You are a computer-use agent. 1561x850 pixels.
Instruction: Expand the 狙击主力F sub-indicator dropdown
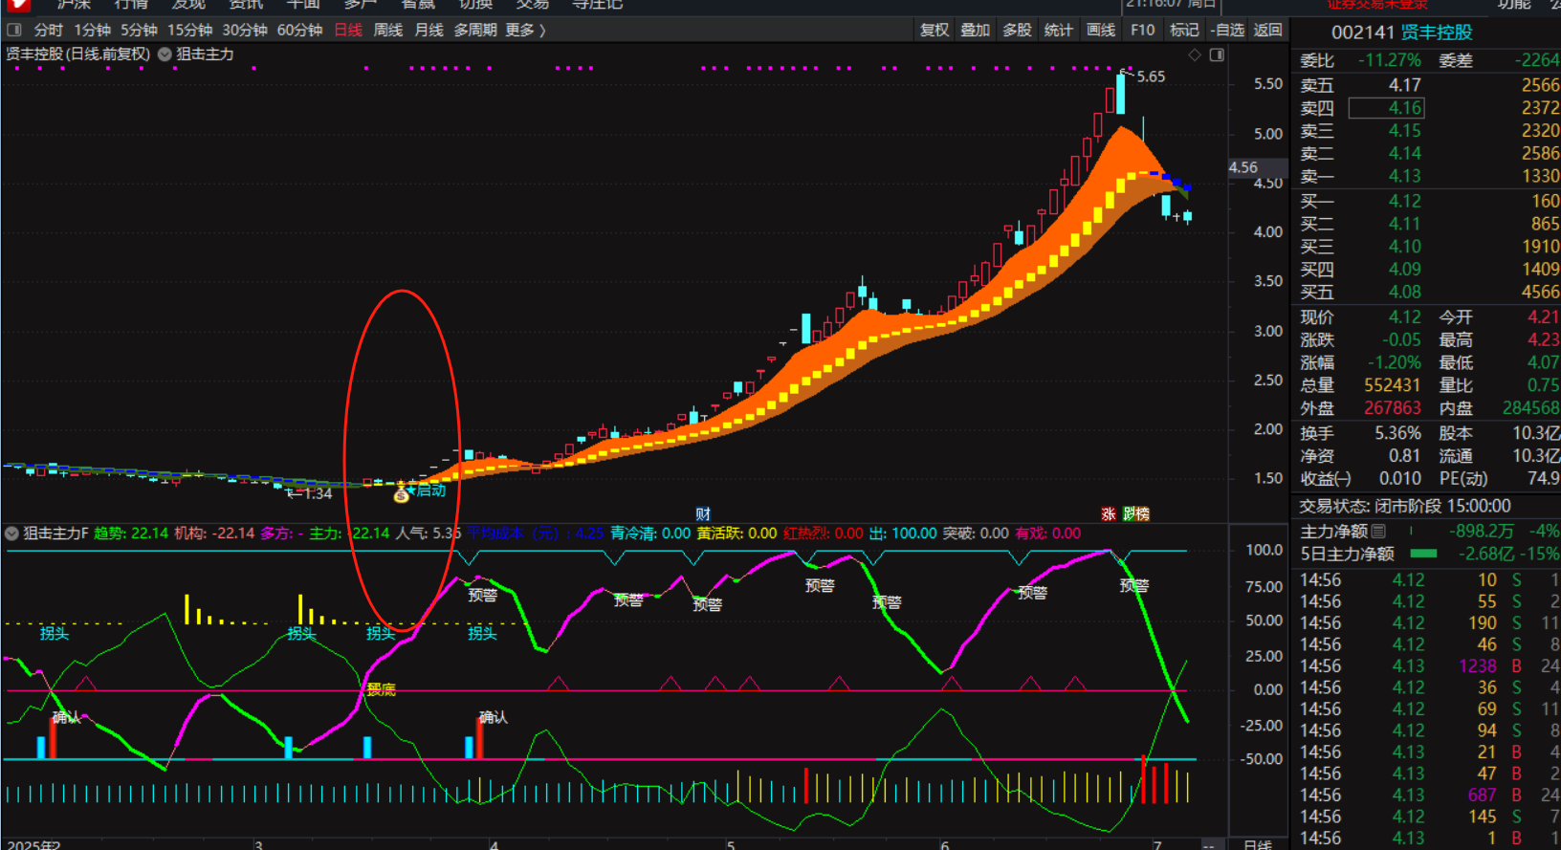click(12, 534)
